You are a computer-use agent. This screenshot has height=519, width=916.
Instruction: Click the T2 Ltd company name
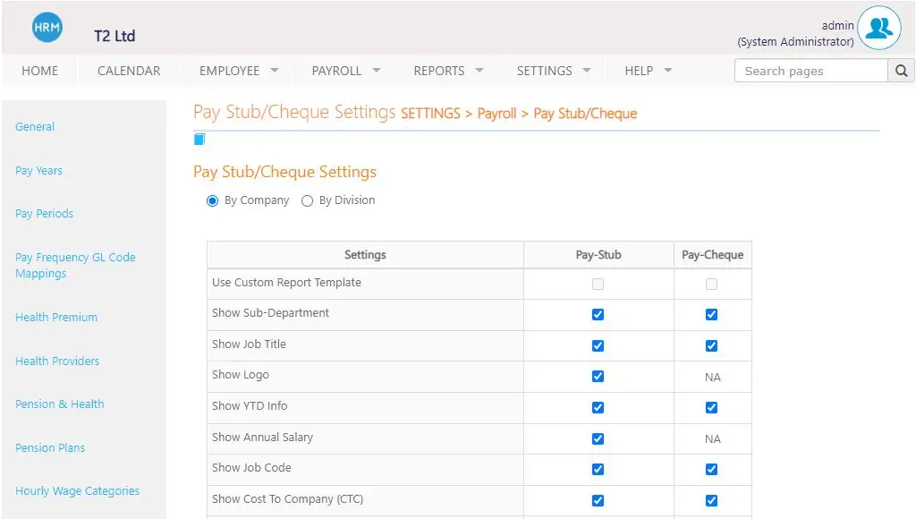click(114, 36)
